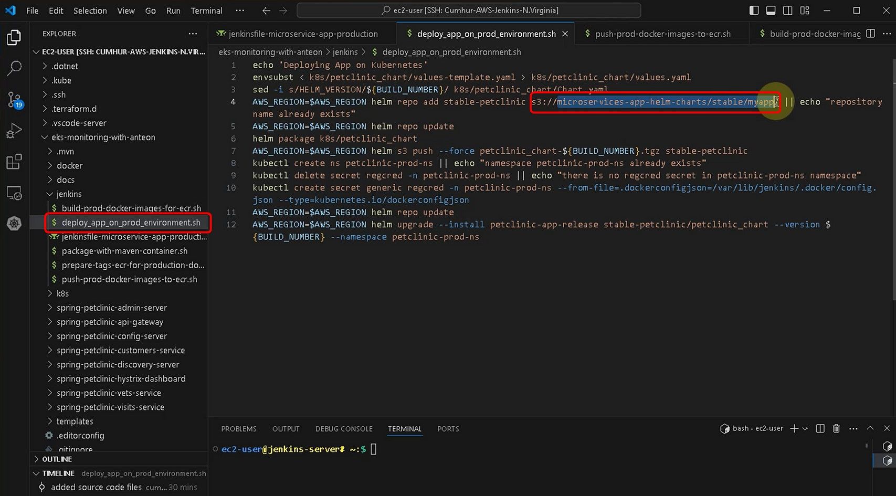Switch to push-prod-docker-images-to-ecr.sh tab
The image size is (896, 496).
tap(662, 34)
